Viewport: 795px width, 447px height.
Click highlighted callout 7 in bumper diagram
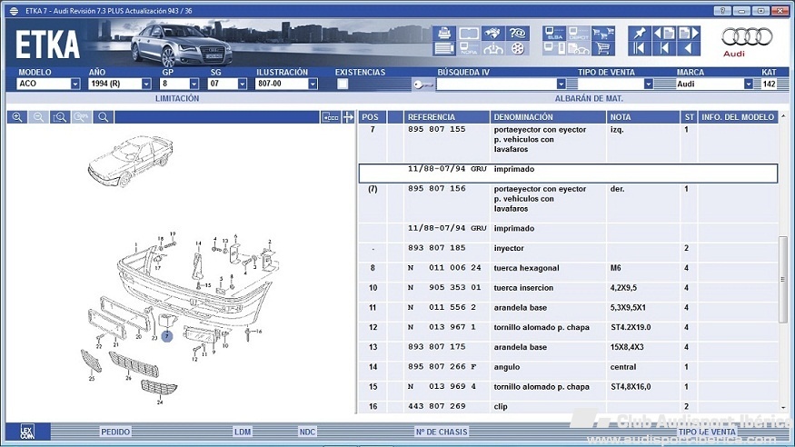tap(167, 336)
